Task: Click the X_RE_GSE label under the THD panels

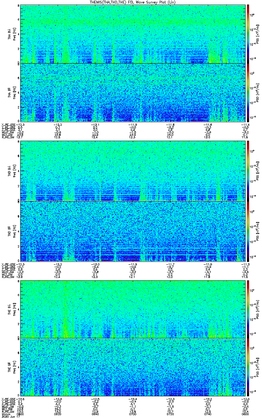Action: (8, 264)
